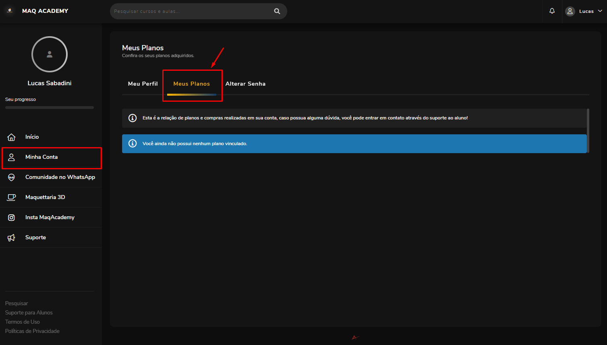Viewport: 607px width, 345px height.
Task: Expand the user menu chevron arrow
Action: tap(600, 11)
